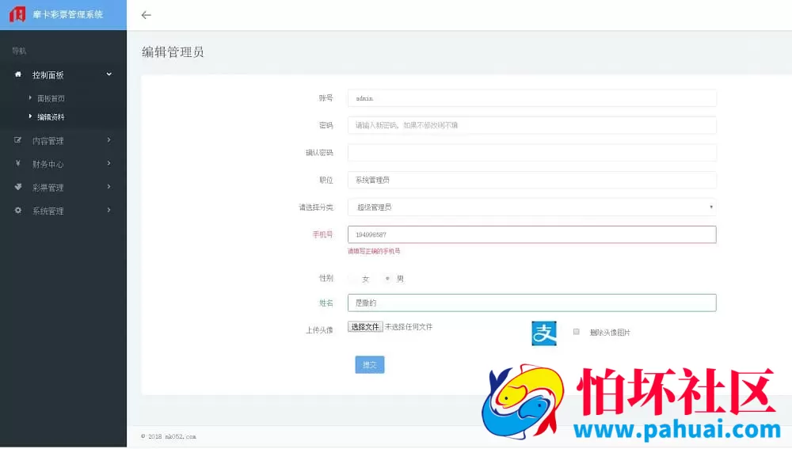792x449 pixels.
Task: Click the 选择文件 upload button
Action: [x=365, y=327]
